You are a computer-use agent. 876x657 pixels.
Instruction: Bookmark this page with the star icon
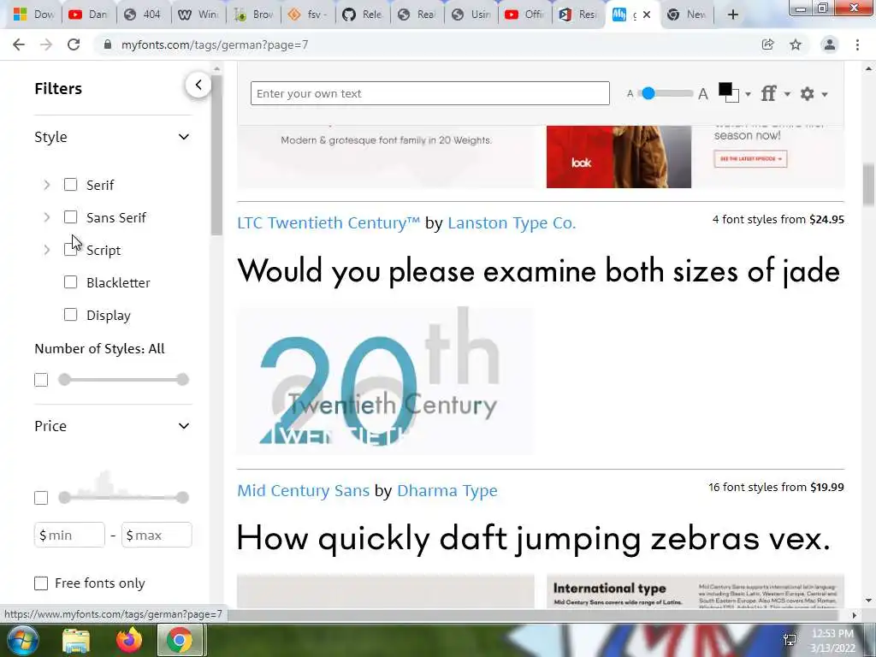tap(796, 44)
